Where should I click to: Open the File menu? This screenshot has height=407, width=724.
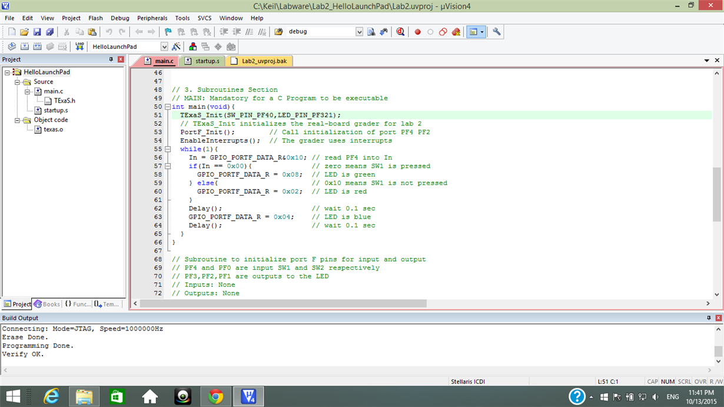[x=9, y=18]
